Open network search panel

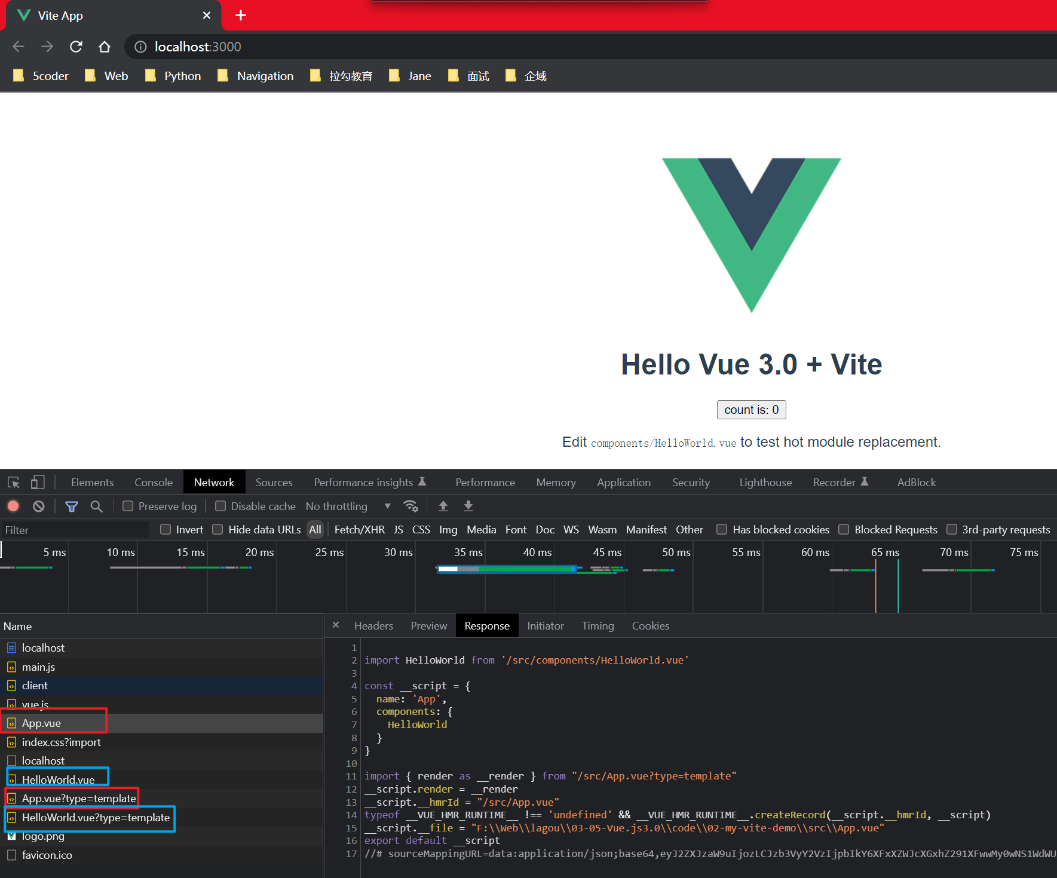pos(96,506)
